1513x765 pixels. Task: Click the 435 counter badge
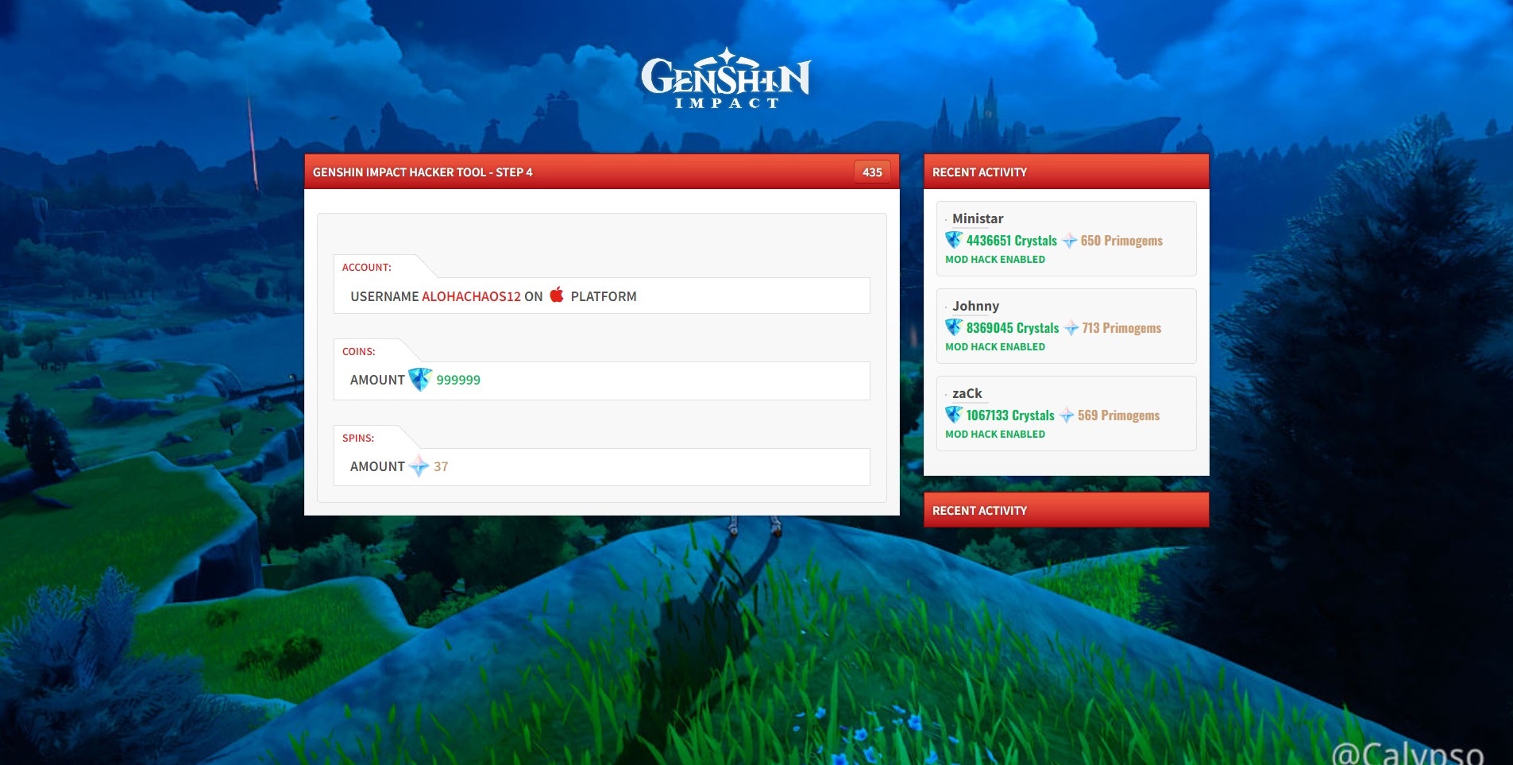[x=872, y=172]
